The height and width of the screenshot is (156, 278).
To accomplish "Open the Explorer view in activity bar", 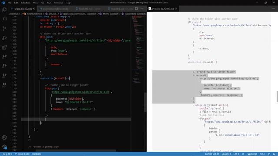I will tap(4, 10).
